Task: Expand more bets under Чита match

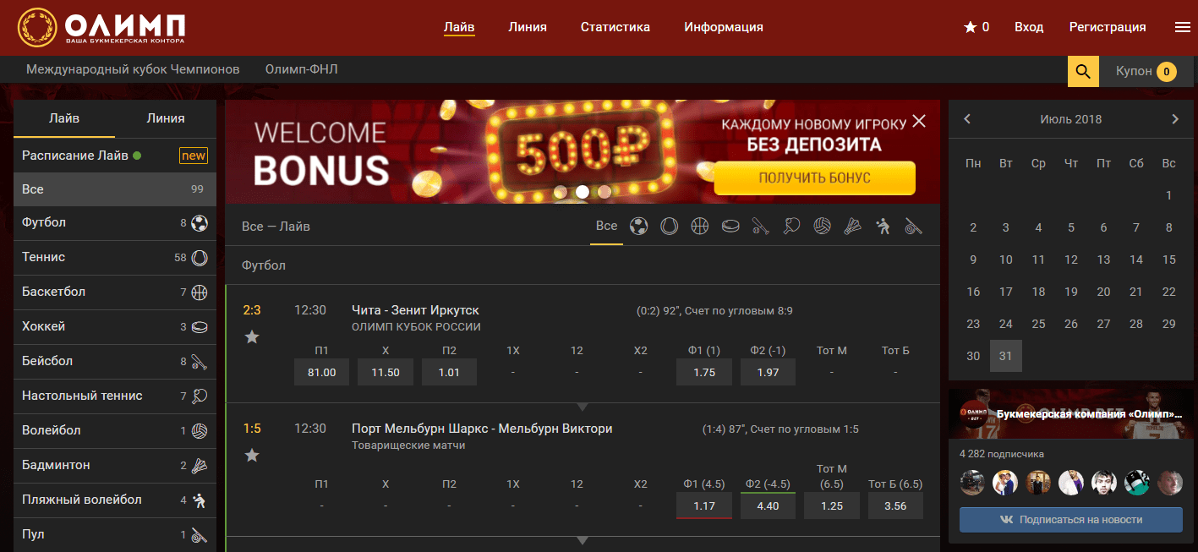Action: point(582,406)
